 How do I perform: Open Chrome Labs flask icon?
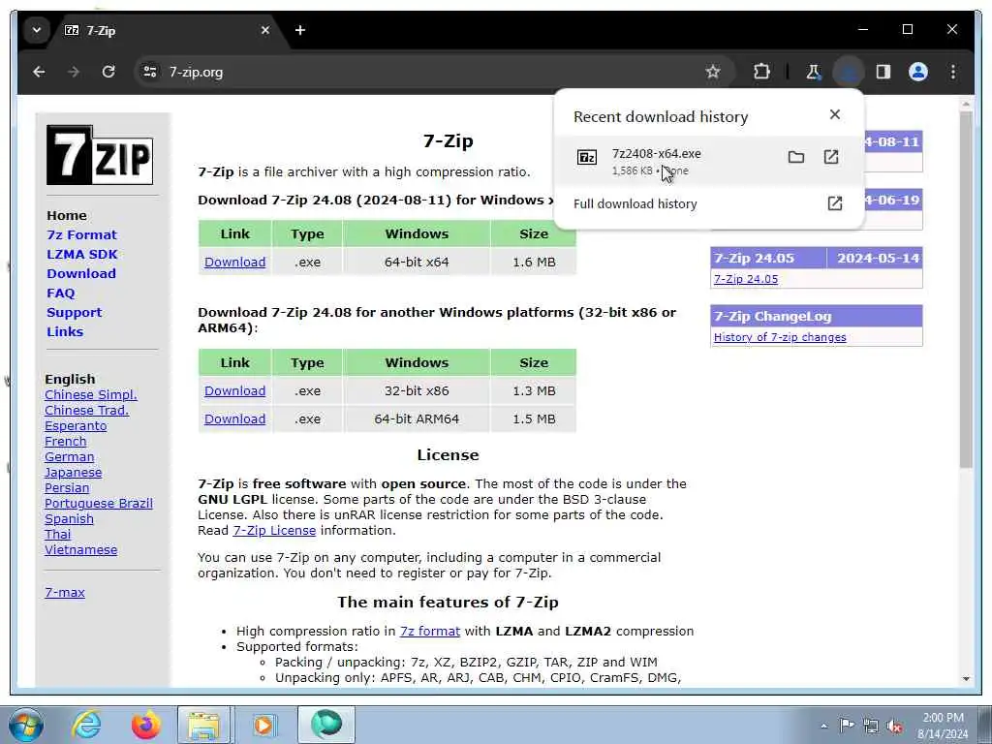point(814,72)
